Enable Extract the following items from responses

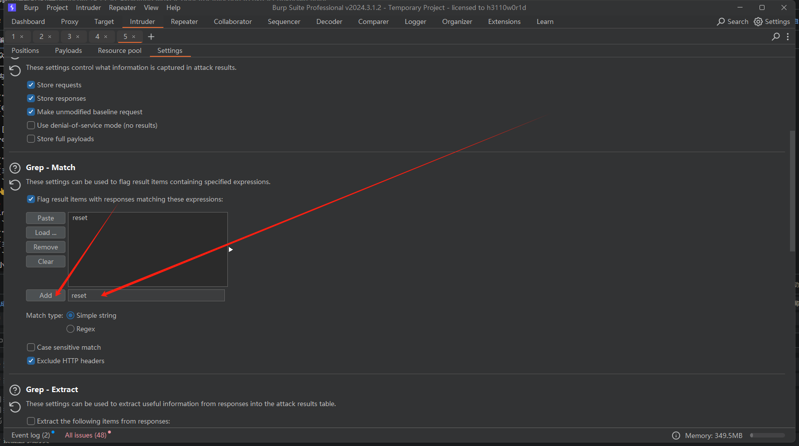[31, 421]
